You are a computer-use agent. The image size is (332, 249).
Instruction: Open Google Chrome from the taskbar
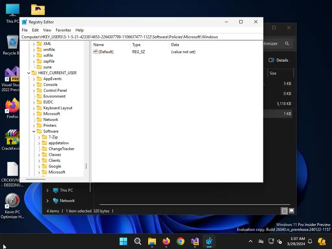pos(180,241)
